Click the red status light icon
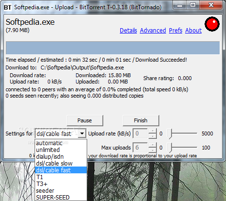This screenshot has height=201, width=226. pos(212,24)
